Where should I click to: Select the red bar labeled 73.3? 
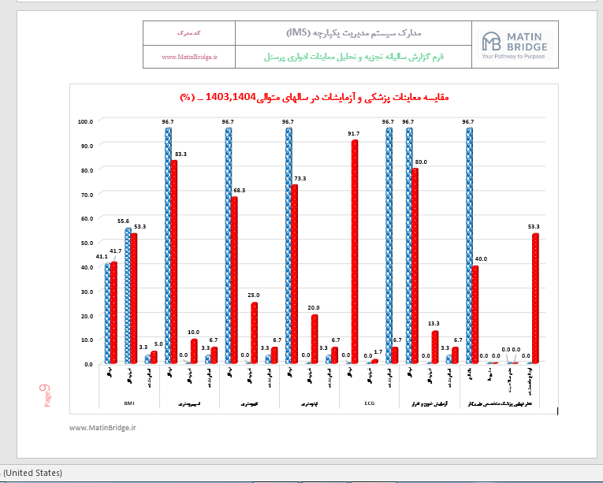click(x=294, y=274)
